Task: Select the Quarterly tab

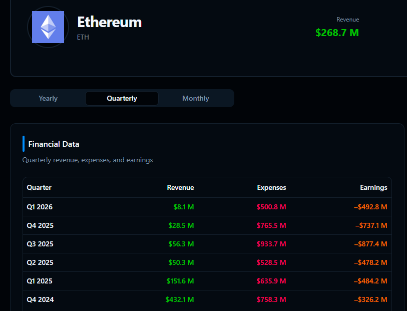Action: pos(122,98)
